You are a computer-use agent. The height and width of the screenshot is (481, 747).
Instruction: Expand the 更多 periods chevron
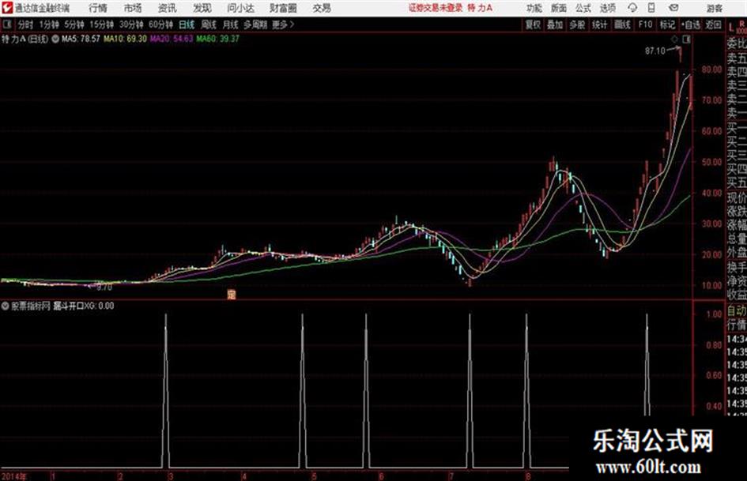coord(283,24)
